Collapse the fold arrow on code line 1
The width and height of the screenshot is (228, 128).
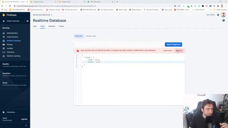click(78, 55)
